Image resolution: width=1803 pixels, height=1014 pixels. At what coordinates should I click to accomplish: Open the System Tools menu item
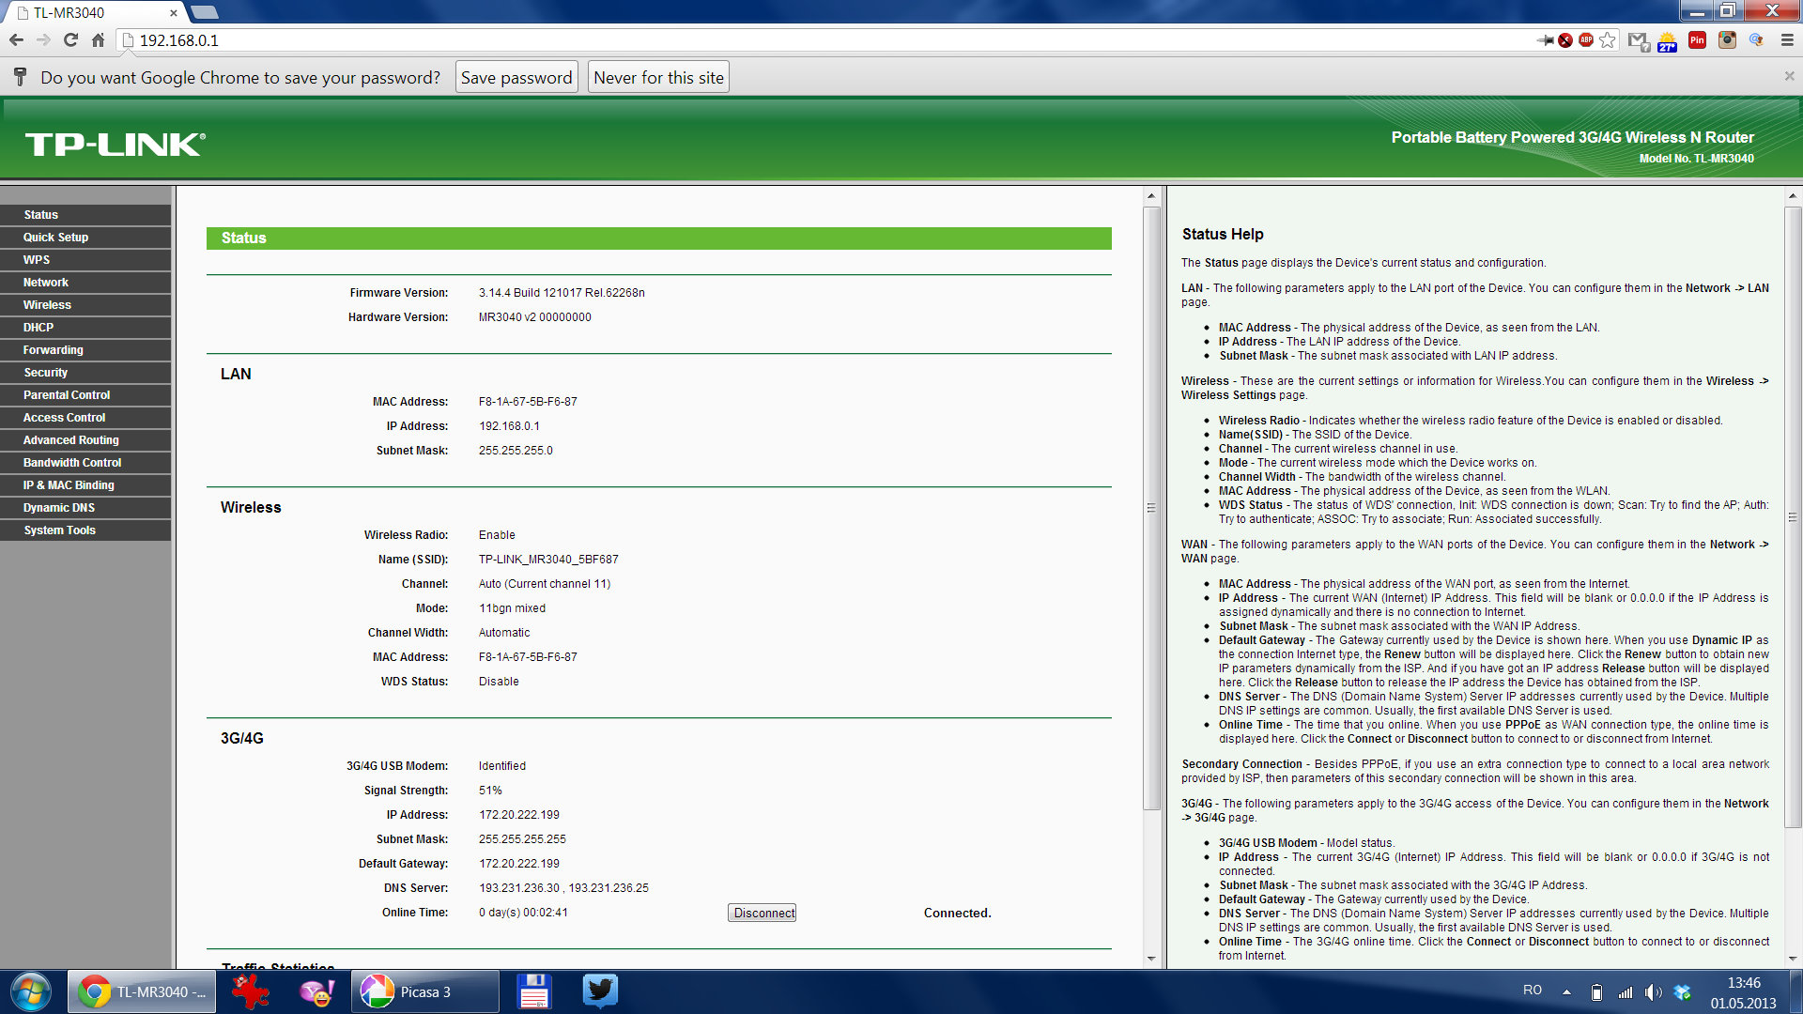59,530
